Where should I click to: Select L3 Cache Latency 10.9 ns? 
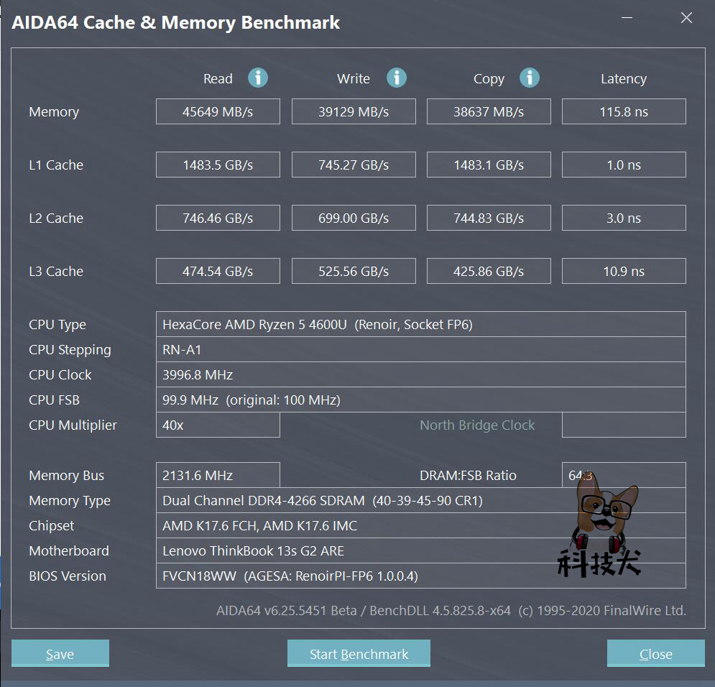tap(624, 271)
